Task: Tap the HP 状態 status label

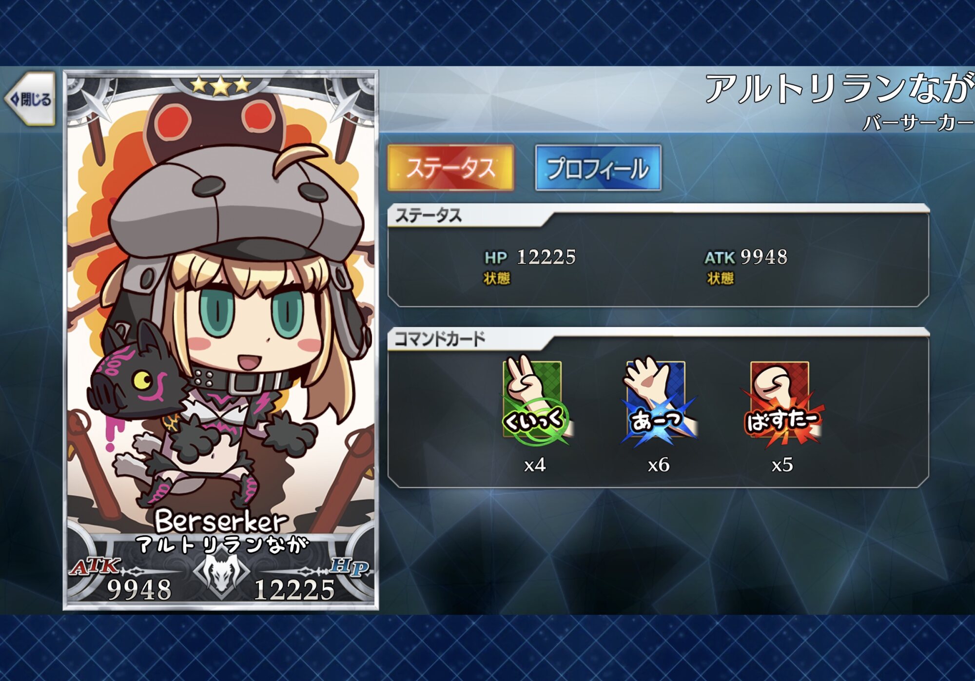Action: point(496,278)
